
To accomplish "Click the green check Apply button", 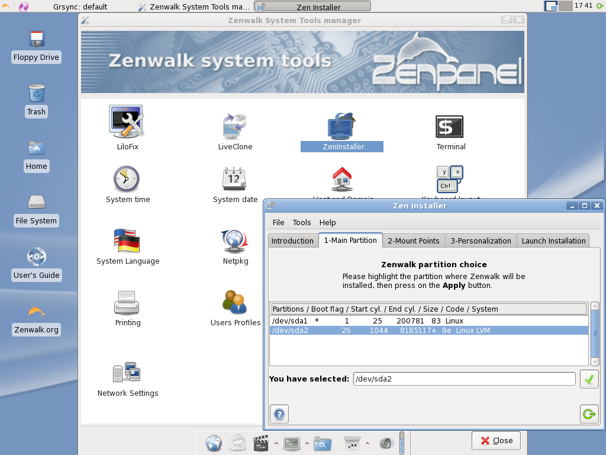I will point(589,379).
